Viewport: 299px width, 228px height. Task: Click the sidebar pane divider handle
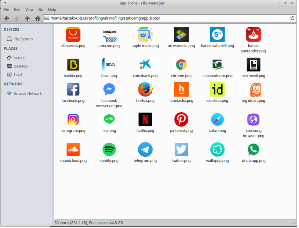coord(53,125)
